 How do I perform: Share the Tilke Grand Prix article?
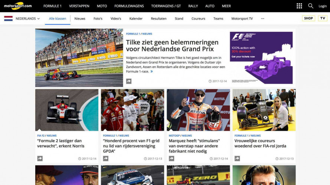(129, 81)
